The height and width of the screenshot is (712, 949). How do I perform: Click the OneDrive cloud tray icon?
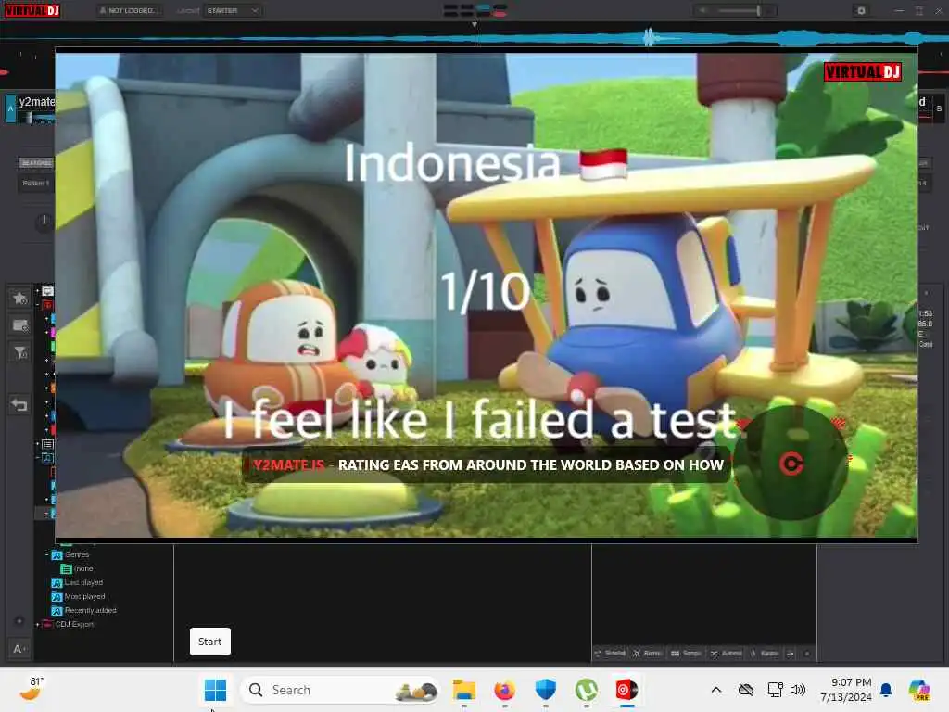coord(746,690)
